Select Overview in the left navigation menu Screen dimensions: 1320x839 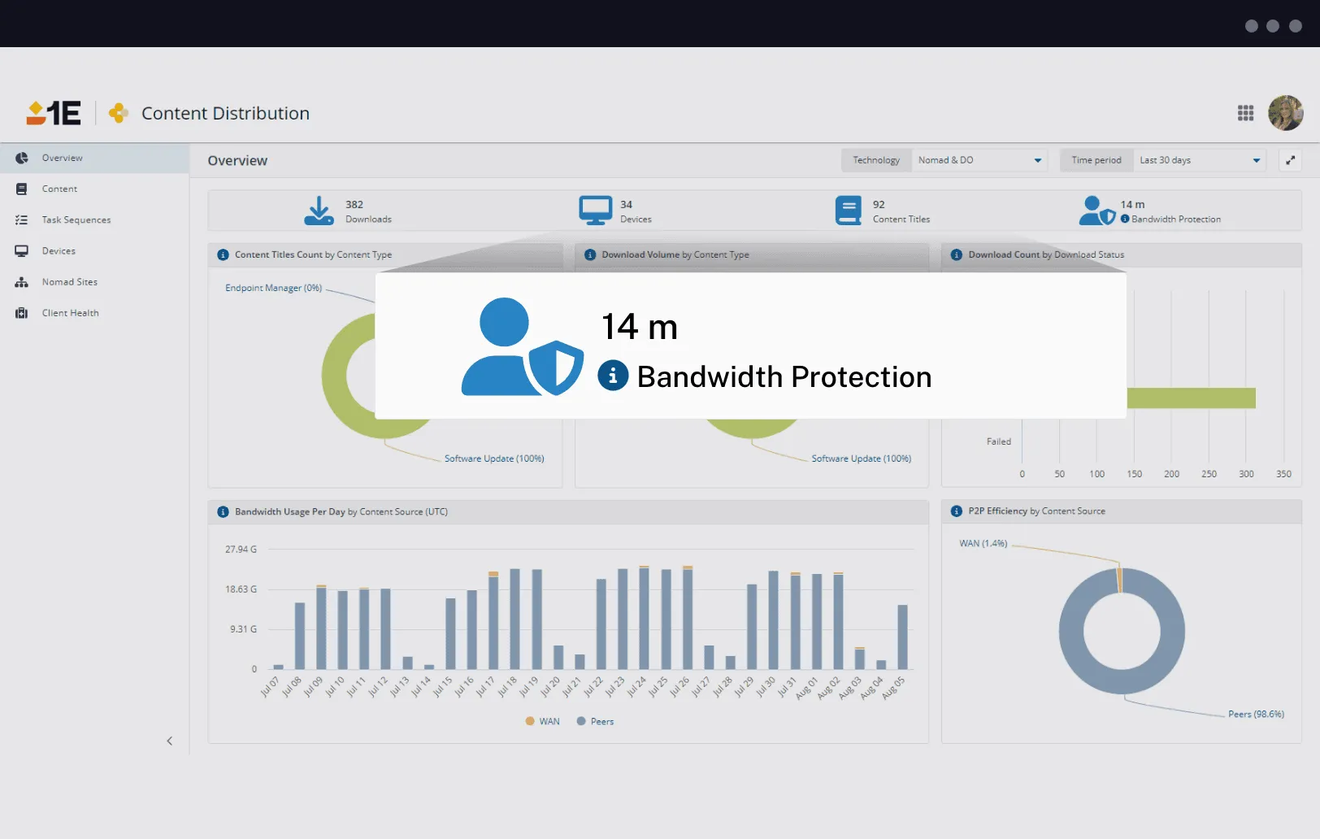pyautogui.click(x=62, y=158)
